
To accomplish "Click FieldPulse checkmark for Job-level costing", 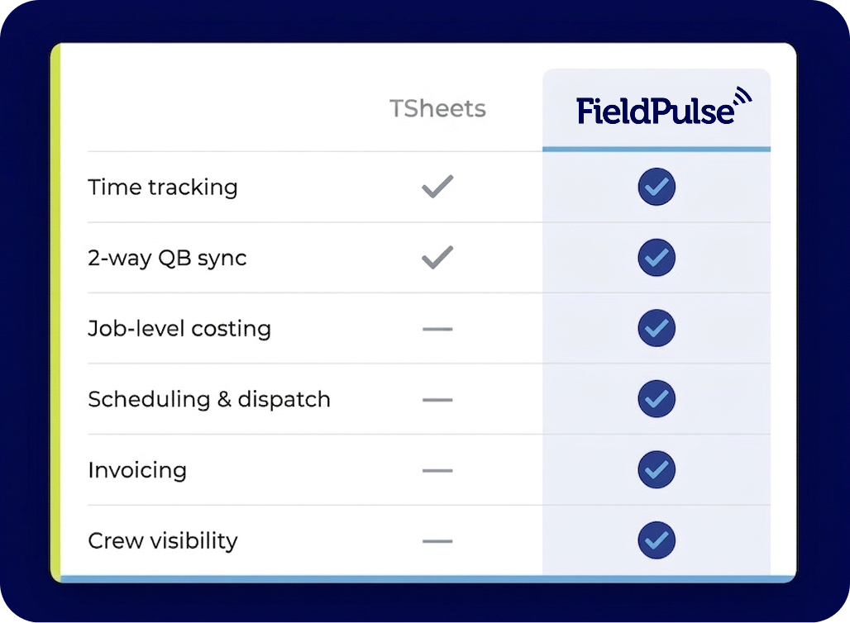I will [657, 329].
